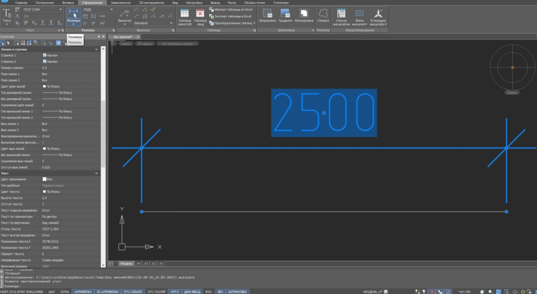Viewport: 537px width, 294px height.
Task: Click Экспорт таблицы в Excel
Action: [x=234, y=16]
